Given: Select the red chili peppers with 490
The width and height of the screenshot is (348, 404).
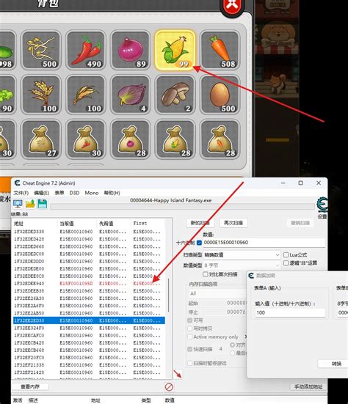Looking at the screenshot, I should tap(86, 50).
